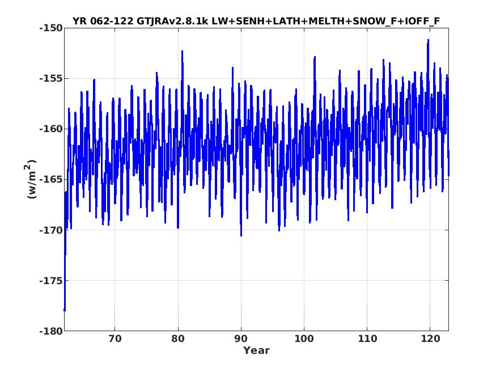Image resolution: width=496 pixels, height=372 pixels.
Task: Click the x-axis tick label '120'
Action: click(x=430, y=339)
